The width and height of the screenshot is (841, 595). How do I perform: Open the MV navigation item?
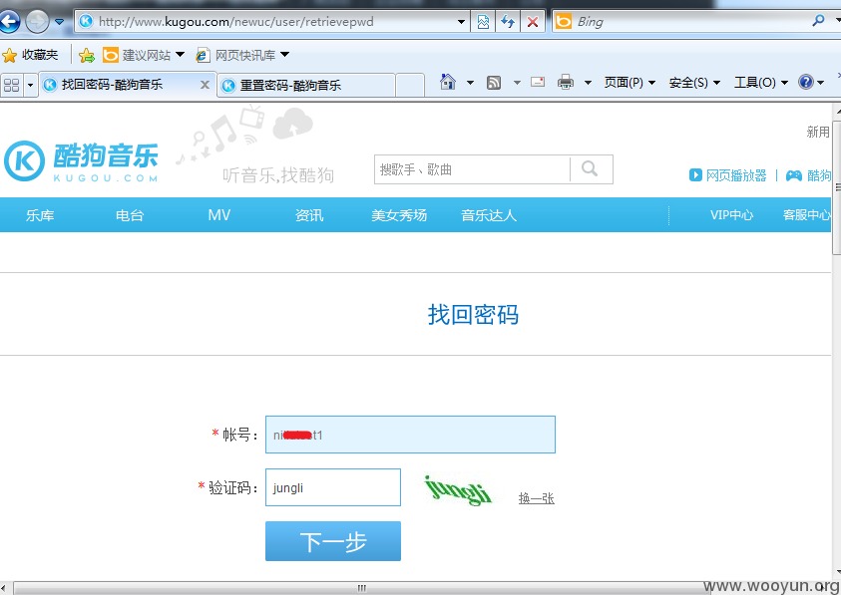pos(218,215)
